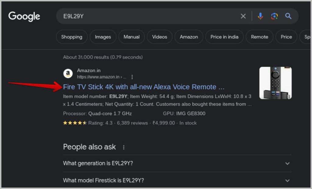Open the People also ask options menu
Screen dimensions: 312x189
pyautogui.click(x=124, y=147)
